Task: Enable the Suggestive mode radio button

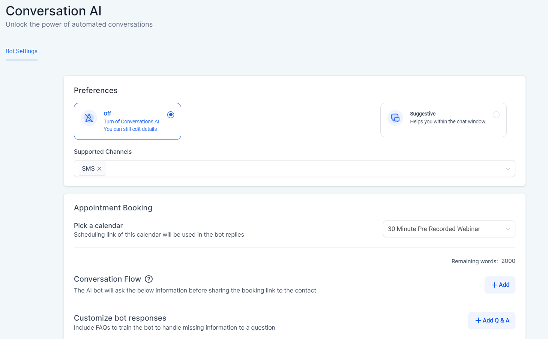Action: coord(496,115)
